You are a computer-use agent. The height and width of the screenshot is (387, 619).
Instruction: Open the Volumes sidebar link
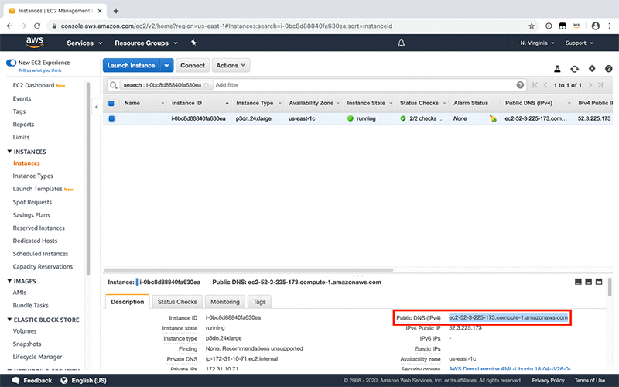click(25, 331)
